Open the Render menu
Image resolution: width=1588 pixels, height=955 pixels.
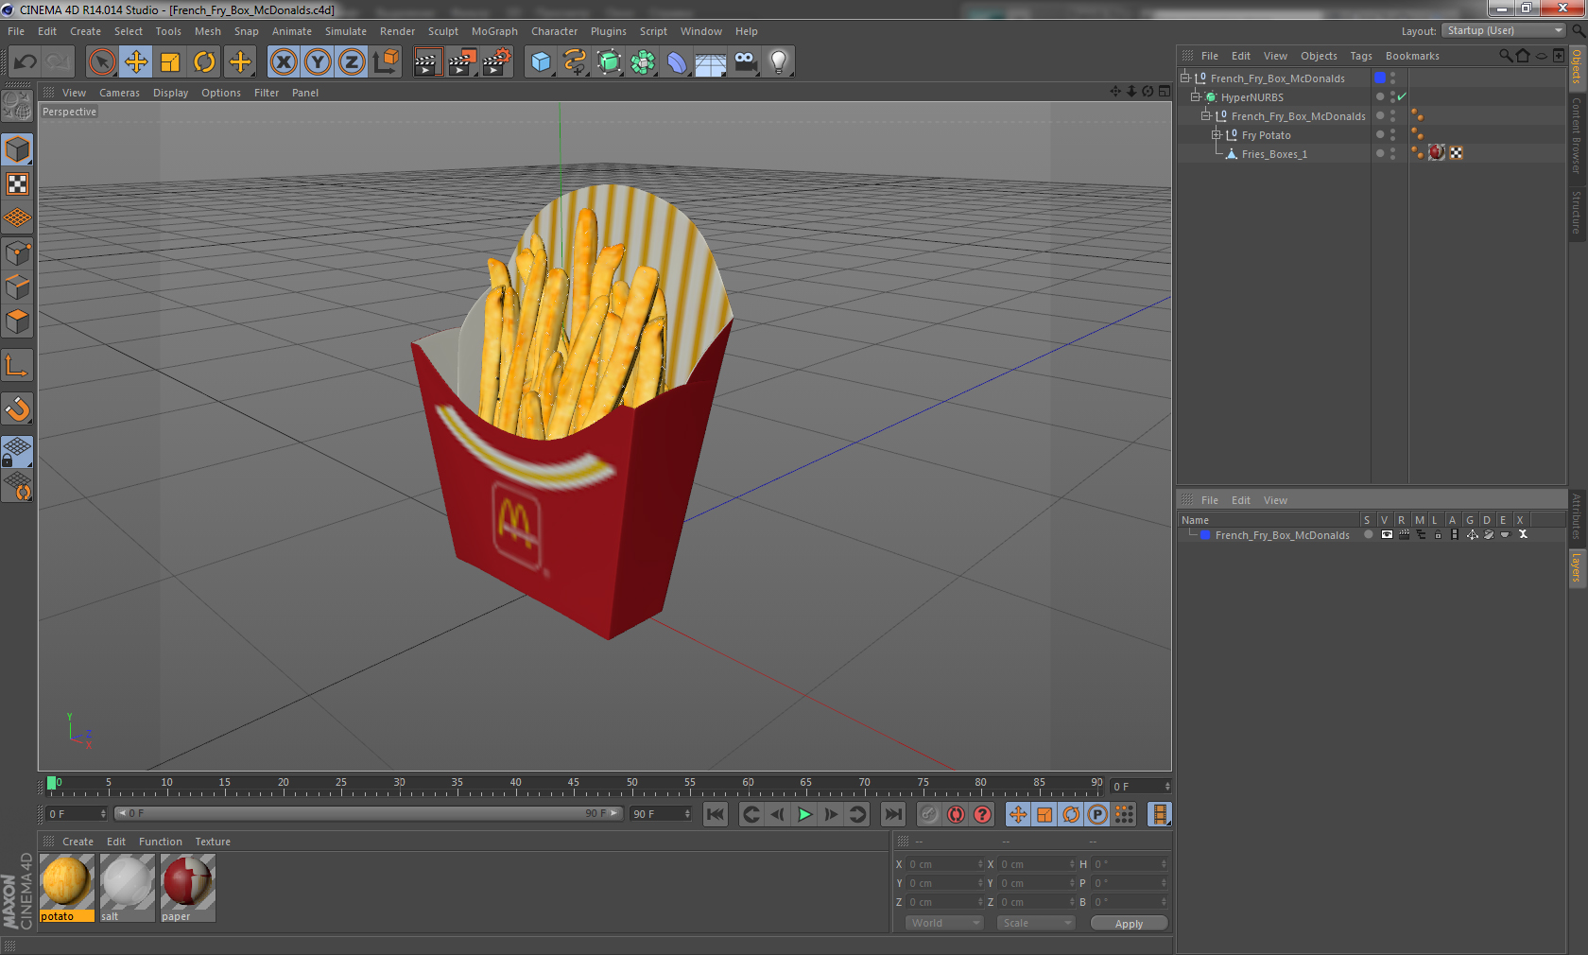(397, 31)
